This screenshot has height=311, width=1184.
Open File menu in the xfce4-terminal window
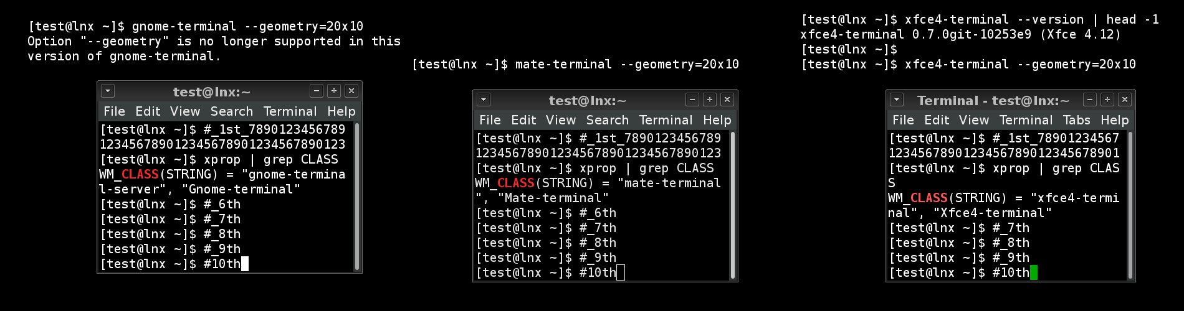click(903, 120)
